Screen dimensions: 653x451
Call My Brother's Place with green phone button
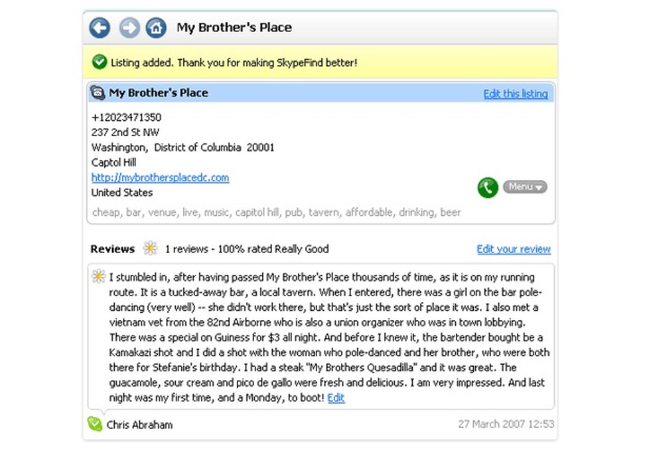(488, 187)
